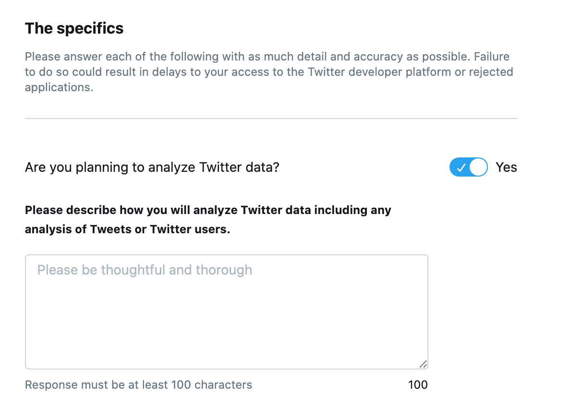Toggle the analyze Twitter data switch

pyautogui.click(x=468, y=167)
